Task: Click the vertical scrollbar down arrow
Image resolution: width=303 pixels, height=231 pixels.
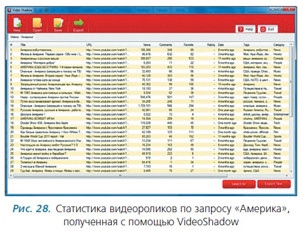Action: coord(291,171)
